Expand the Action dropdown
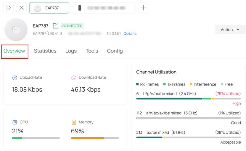The width and height of the screenshot is (246, 151). (230, 29)
